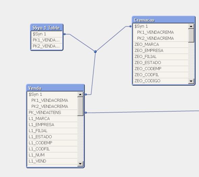Select PK2_VENDACREMA in Venda table
Screen dimensions: 199x177
coord(52,107)
